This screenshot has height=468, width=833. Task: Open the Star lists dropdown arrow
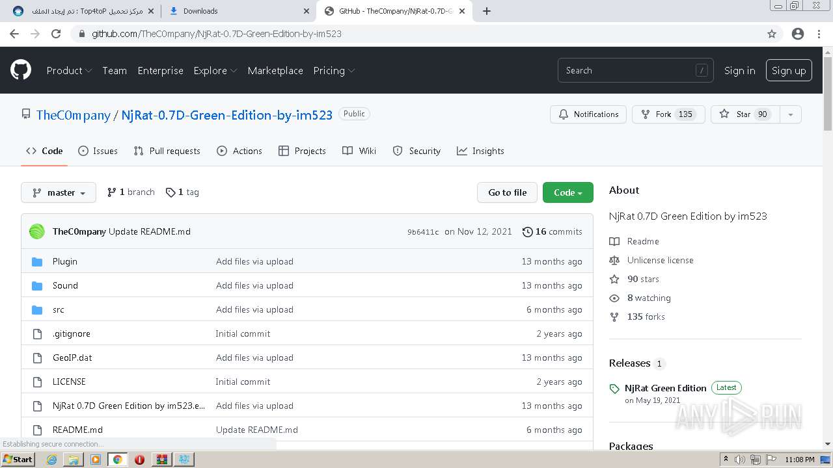point(790,114)
